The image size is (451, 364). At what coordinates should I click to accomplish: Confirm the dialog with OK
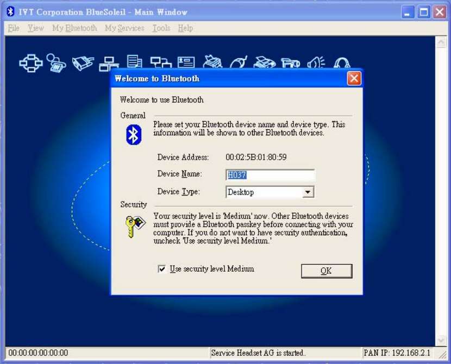[x=327, y=271]
